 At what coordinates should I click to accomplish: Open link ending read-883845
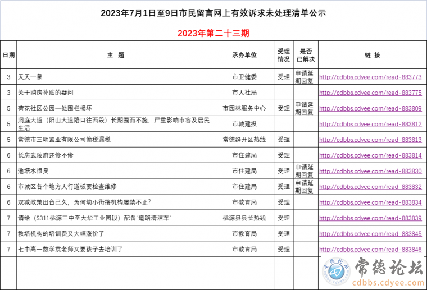pyautogui.click(x=370, y=234)
